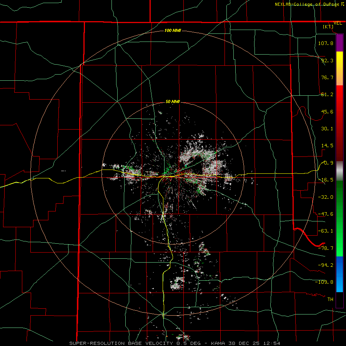
Task: Click the -32.0 velocity scale value
Action: 326,197
